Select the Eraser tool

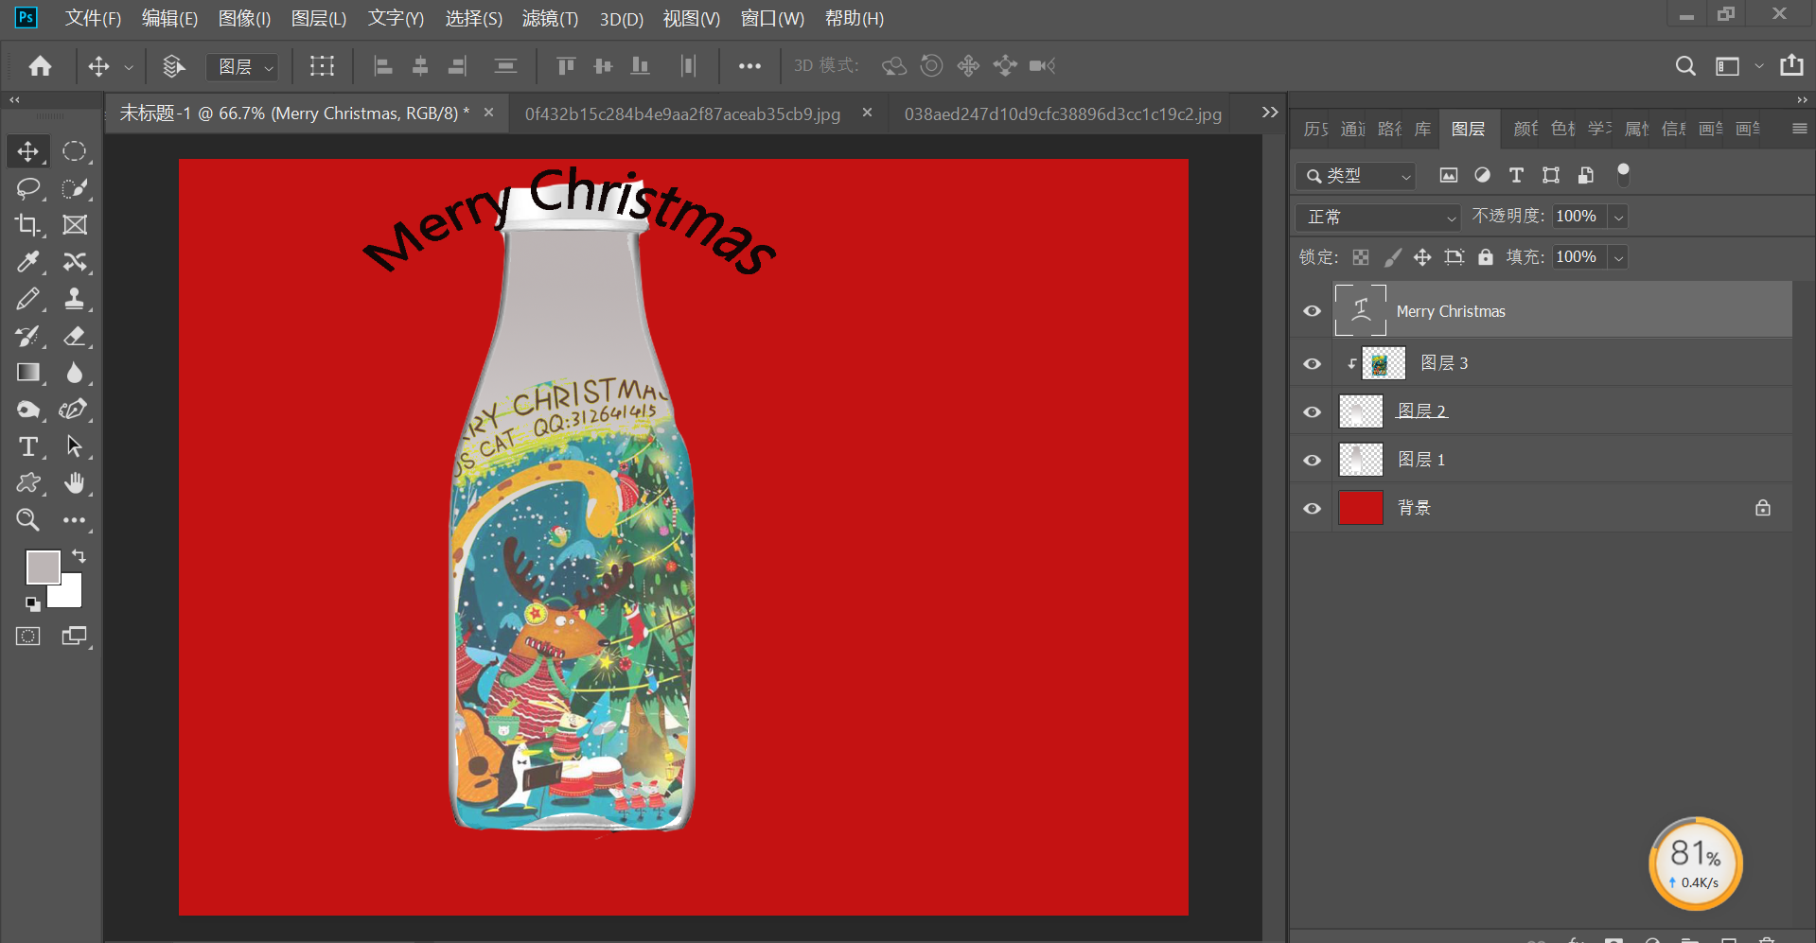pos(74,336)
